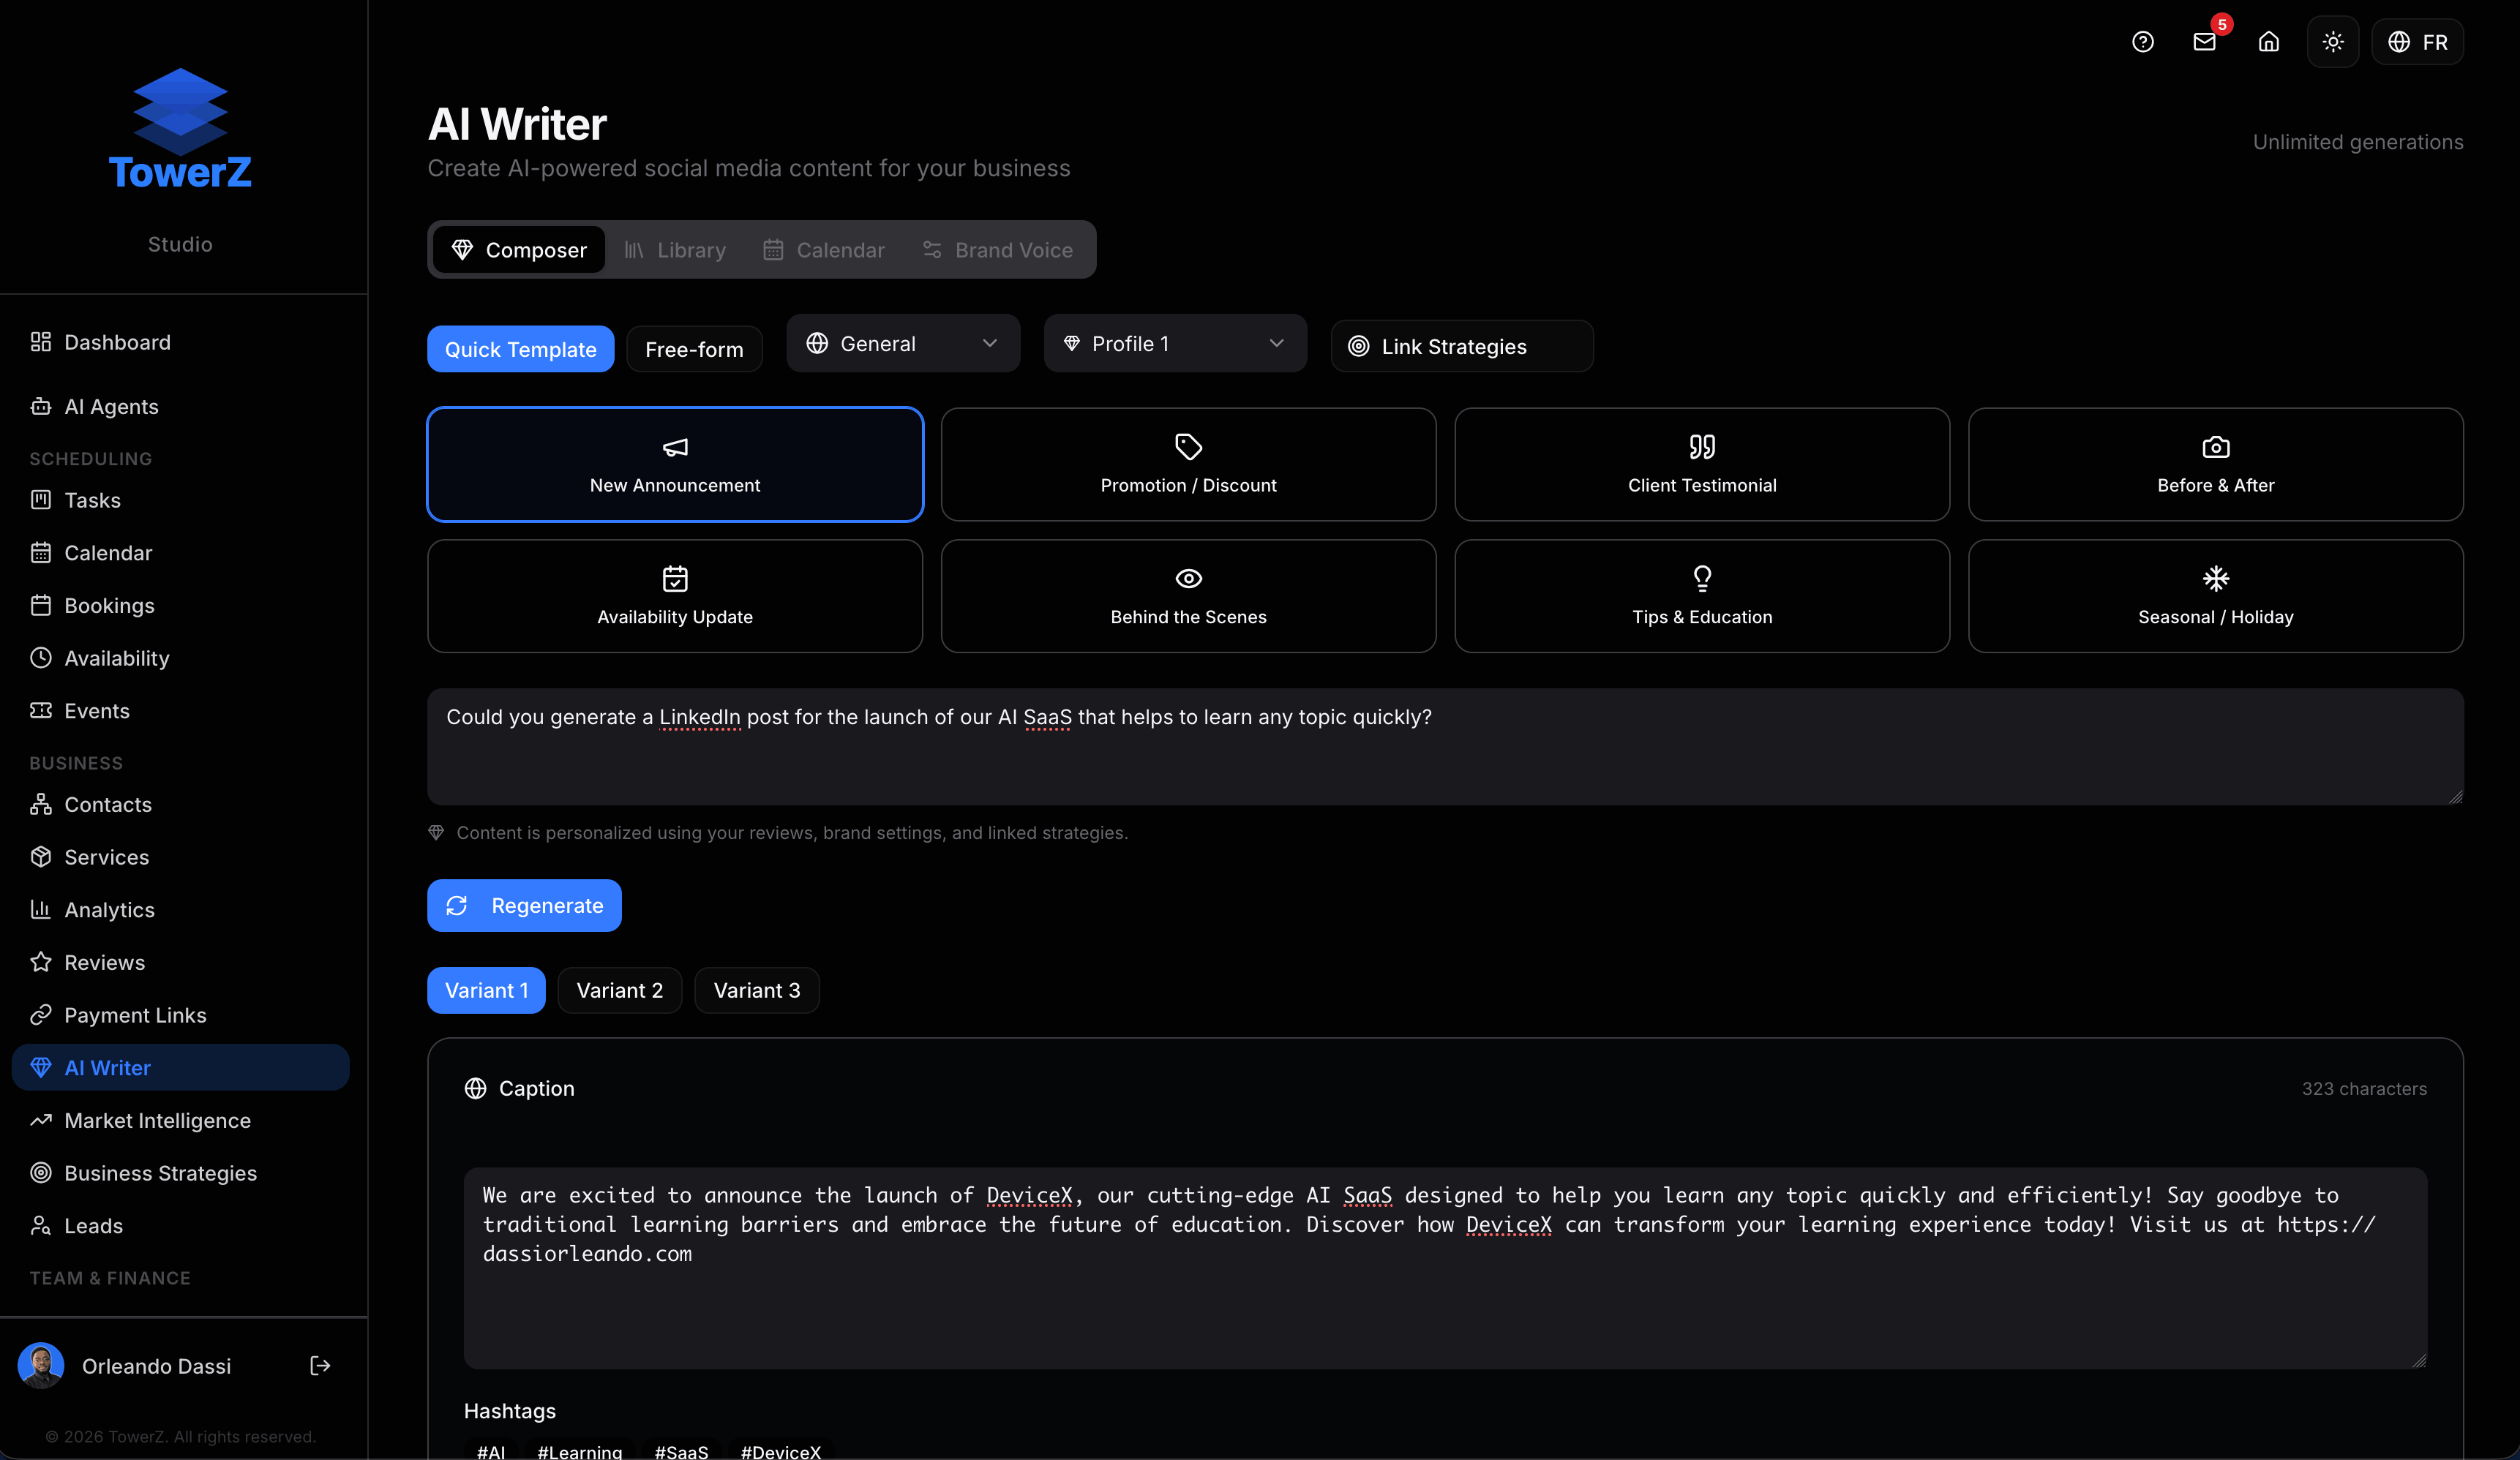Image resolution: width=2520 pixels, height=1460 pixels.
Task: Toggle light mode with the sun icon
Action: [x=2332, y=42]
